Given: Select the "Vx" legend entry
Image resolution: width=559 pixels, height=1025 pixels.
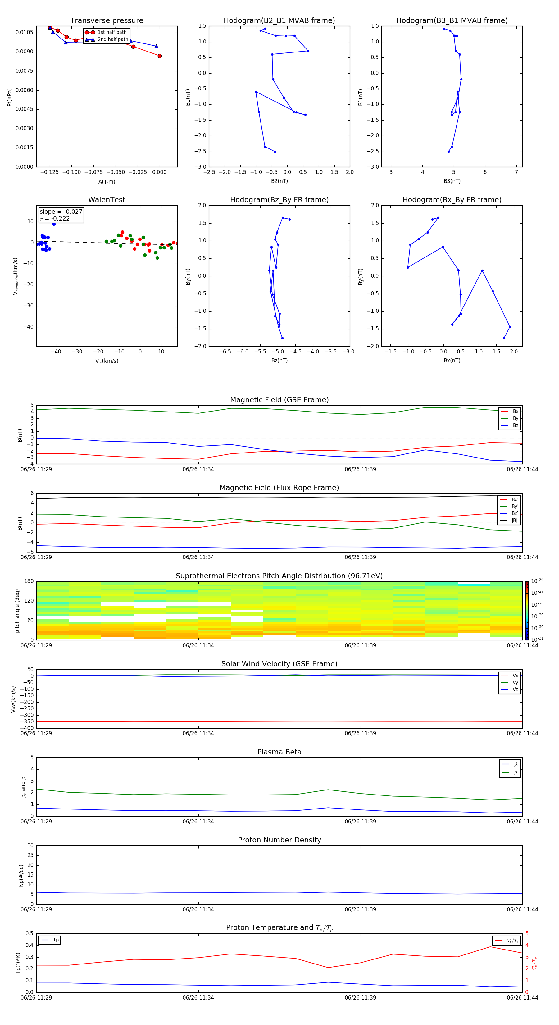Looking at the screenshot, I should click(510, 676).
